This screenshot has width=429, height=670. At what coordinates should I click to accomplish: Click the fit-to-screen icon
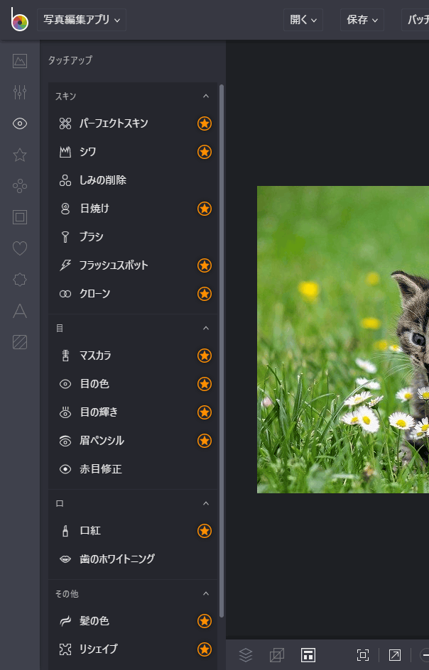[x=363, y=654]
